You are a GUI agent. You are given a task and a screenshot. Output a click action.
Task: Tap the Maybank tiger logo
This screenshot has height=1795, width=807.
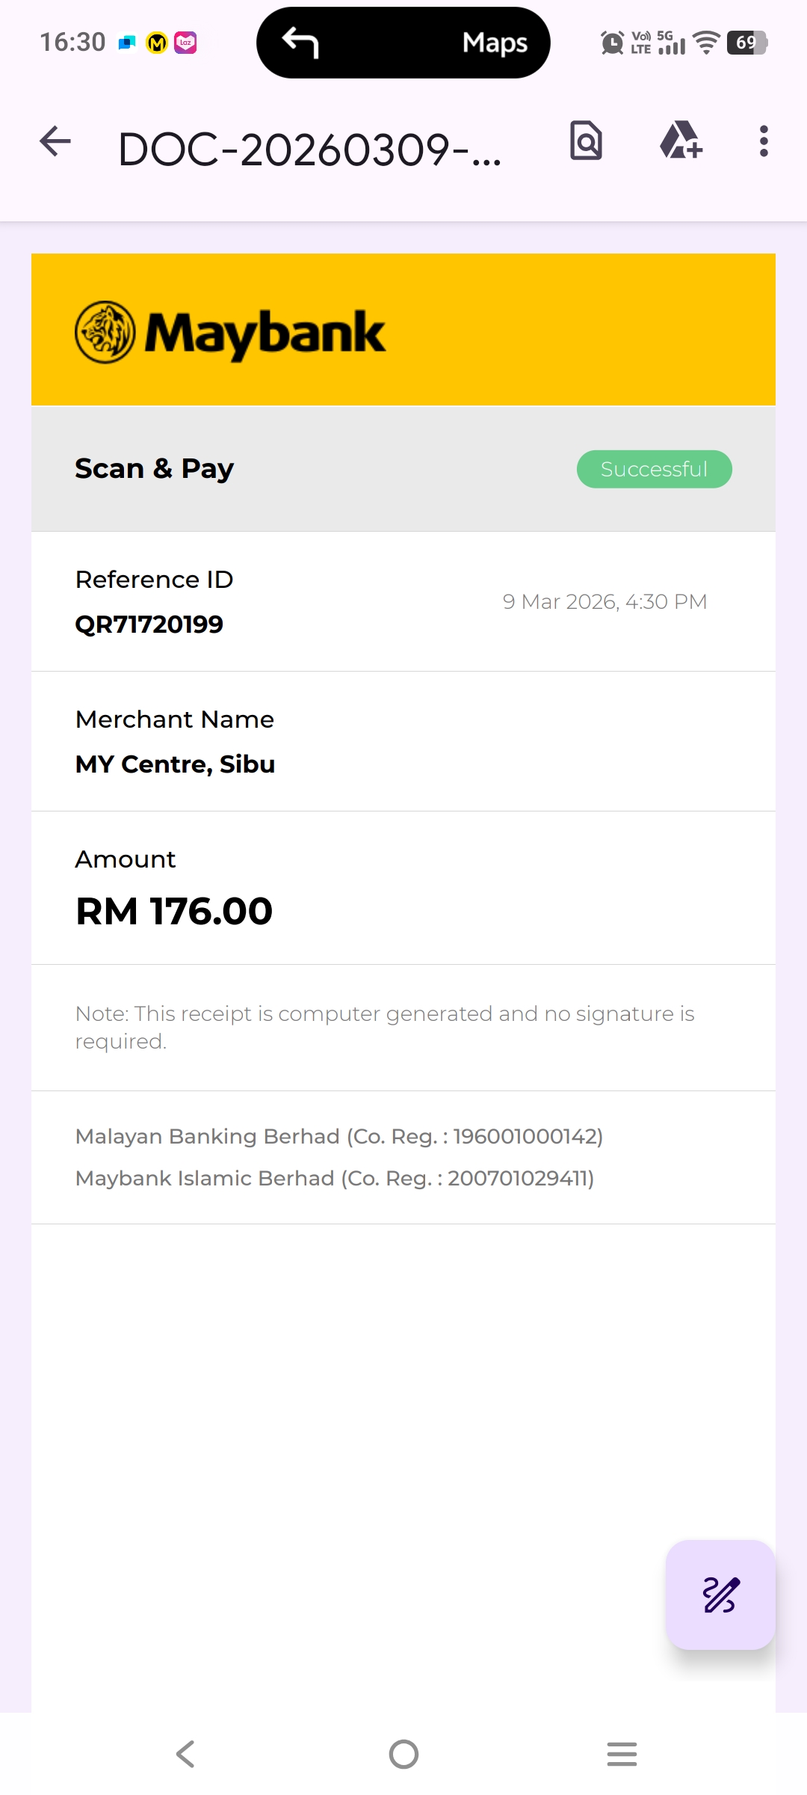coord(105,332)
